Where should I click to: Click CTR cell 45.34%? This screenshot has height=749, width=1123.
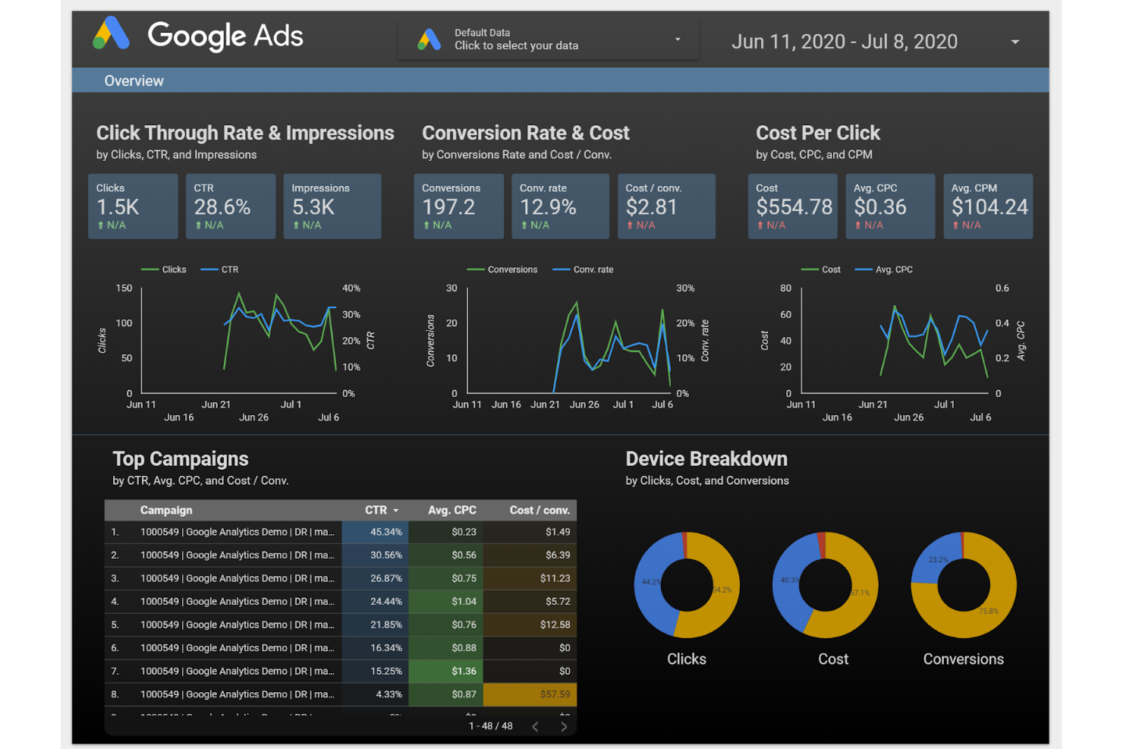pyautogui.click(x=376, y=532)
